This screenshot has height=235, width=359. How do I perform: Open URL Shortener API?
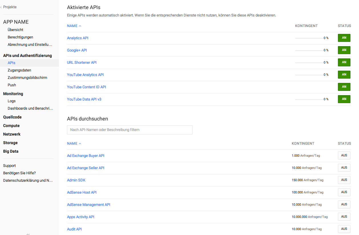point(82,62)
